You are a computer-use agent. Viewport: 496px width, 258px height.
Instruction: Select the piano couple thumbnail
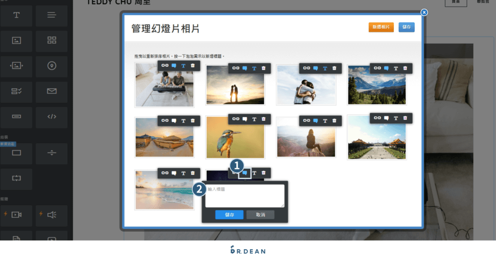(x=165, y=85)
